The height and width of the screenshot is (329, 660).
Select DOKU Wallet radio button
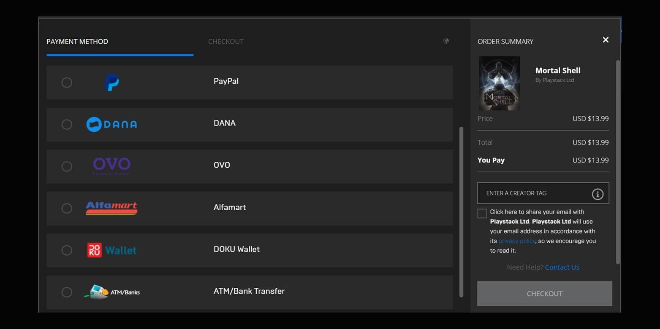67,250
